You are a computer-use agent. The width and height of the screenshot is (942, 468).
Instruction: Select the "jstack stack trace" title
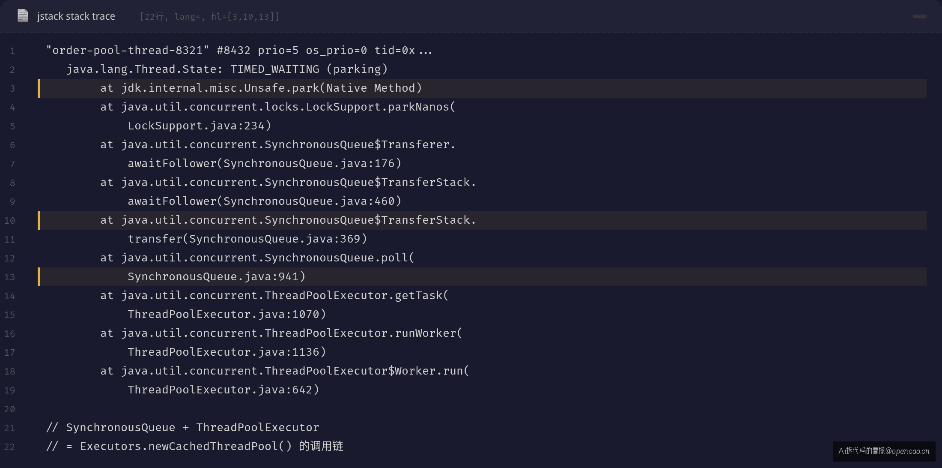click(76, 16)
